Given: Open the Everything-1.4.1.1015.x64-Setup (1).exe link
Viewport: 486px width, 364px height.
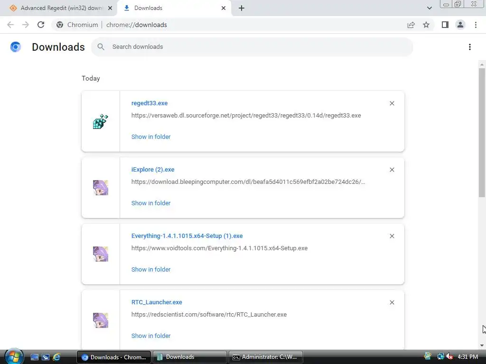Looking at the screenshot, I should (x=187, y=236).
